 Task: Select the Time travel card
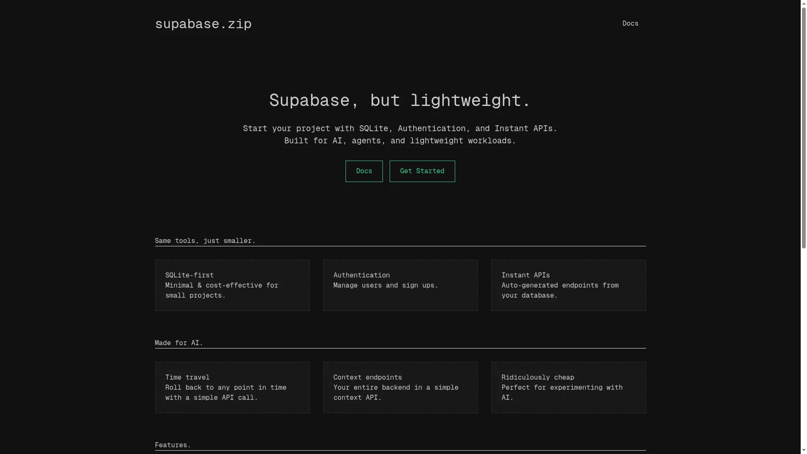tap(232, 388)
